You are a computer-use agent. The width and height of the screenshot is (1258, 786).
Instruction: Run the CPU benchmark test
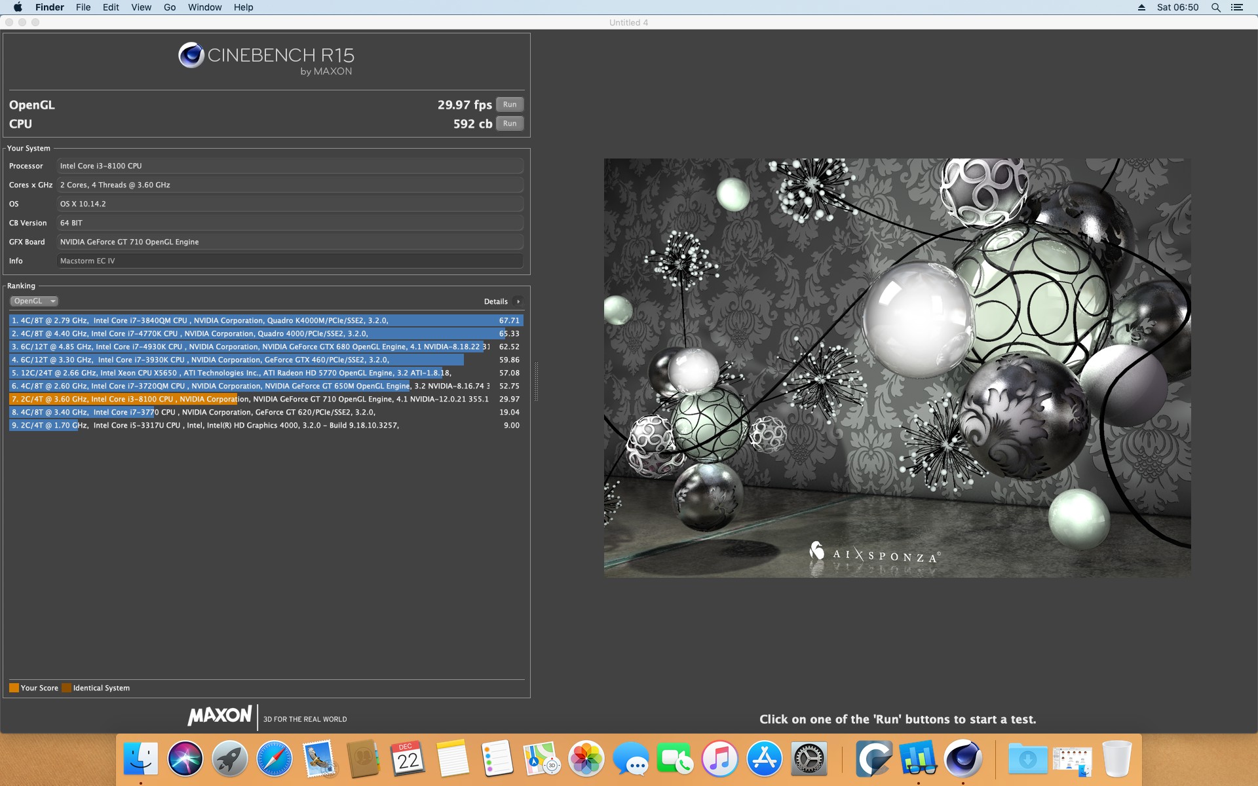[x=510, y=124]
